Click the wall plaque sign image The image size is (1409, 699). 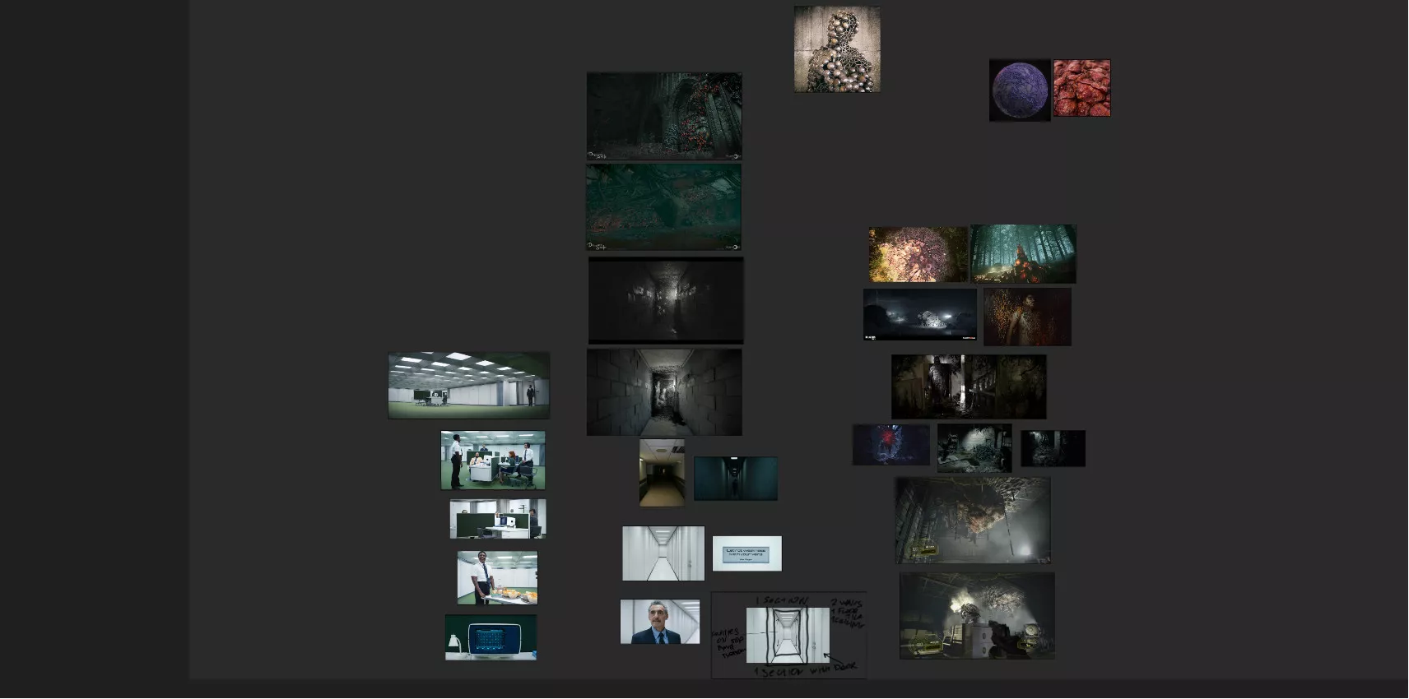(746, 553)
